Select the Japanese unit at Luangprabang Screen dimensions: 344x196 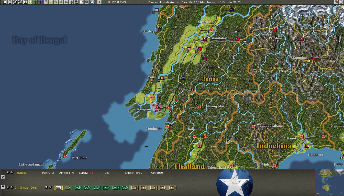253,126
